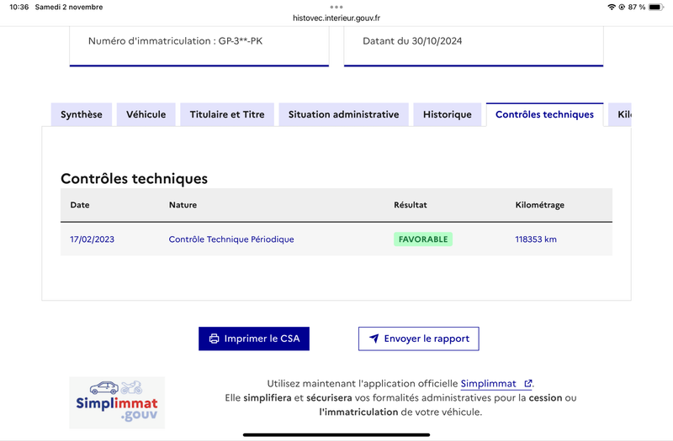Screen dimensions: 673x441
Task: Click the Kilométrage column header
Action: coord(539,205)
